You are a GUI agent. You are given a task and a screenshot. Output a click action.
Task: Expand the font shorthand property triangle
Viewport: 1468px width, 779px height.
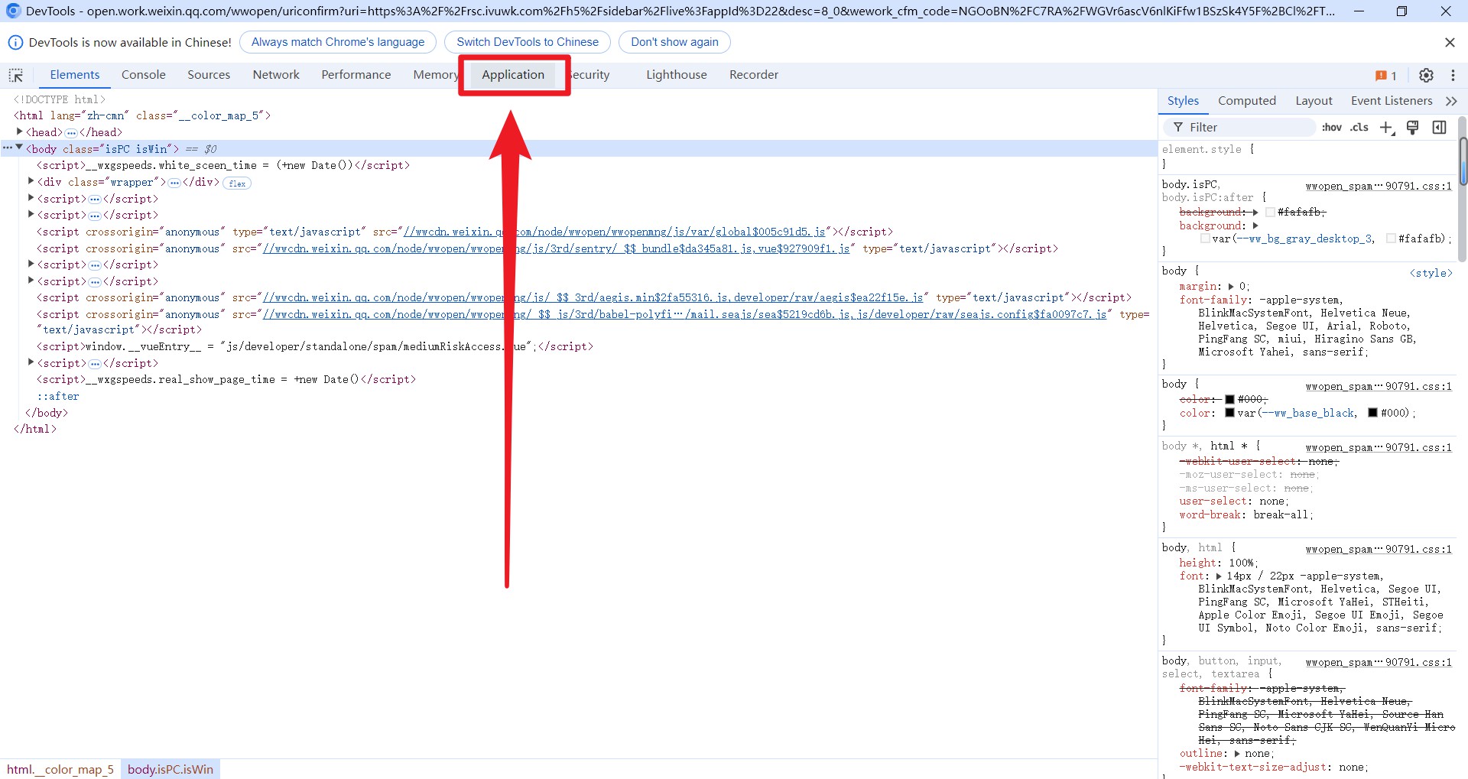click(1219, 576)
